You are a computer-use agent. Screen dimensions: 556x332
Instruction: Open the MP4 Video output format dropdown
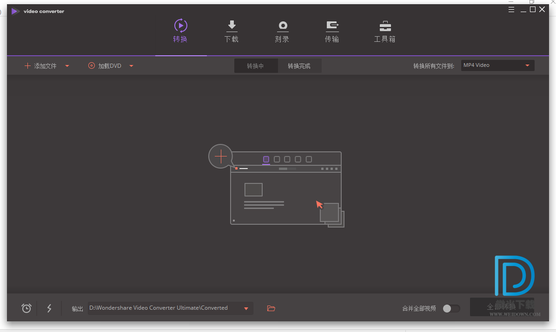[497, 65]
